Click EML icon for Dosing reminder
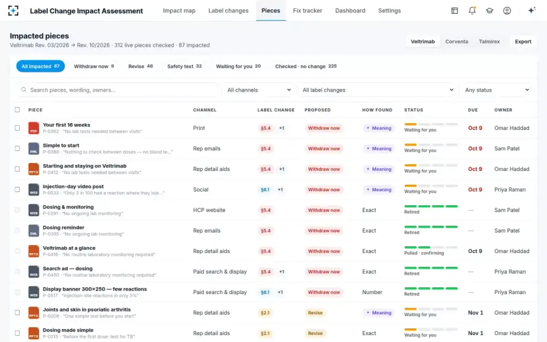The width and height of the screenshot is (547, 342). point(33,231)
